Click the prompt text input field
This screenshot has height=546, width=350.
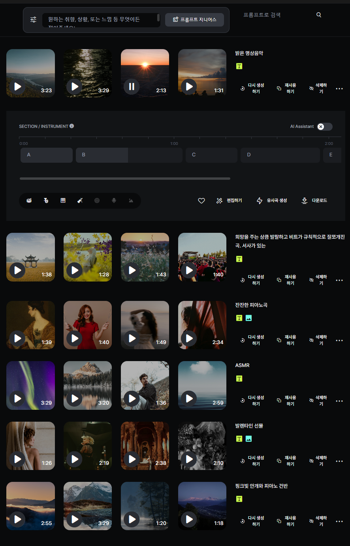click(101, 20)
